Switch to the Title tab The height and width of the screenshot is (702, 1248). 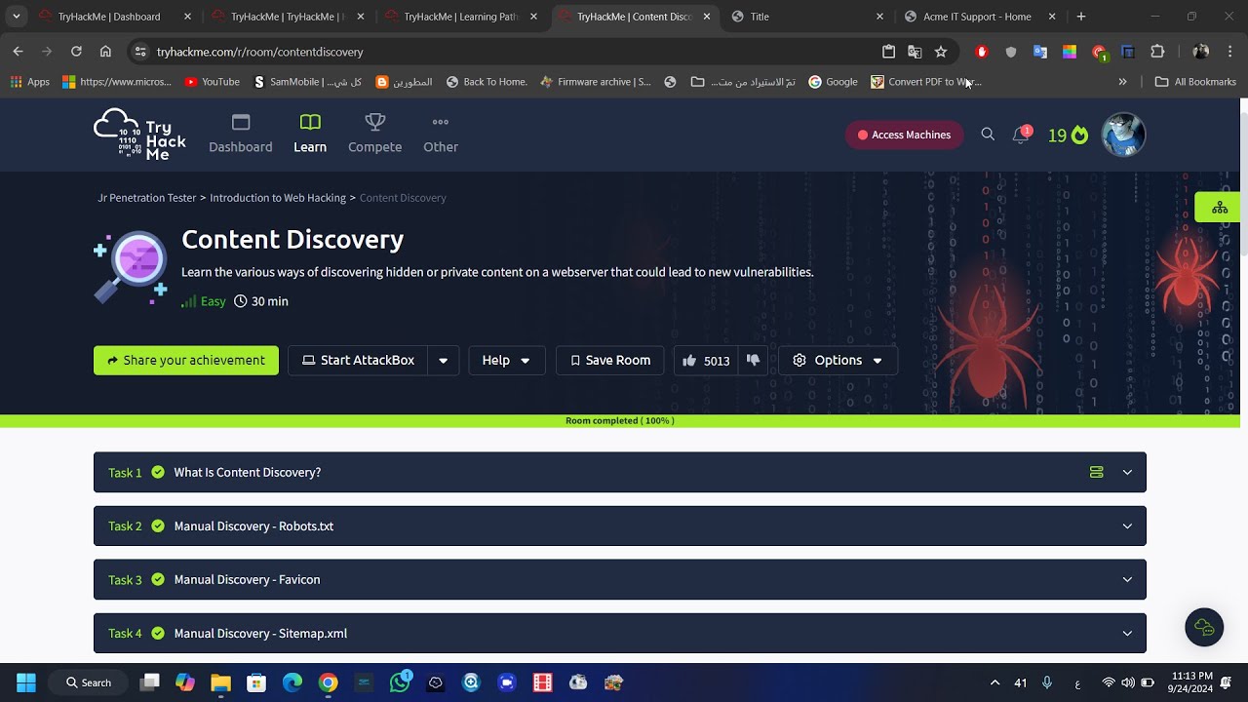click(807, 17)
